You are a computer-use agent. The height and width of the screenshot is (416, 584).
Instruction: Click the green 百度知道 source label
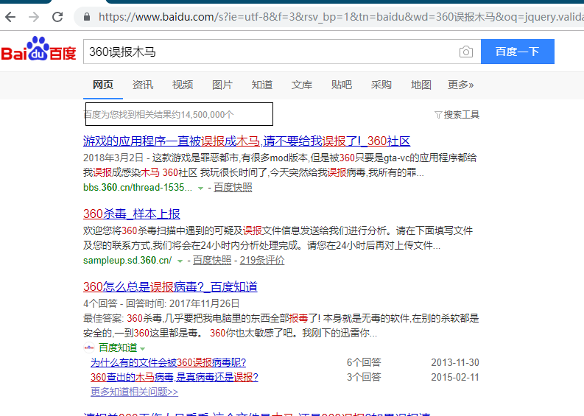pos(118,348)
